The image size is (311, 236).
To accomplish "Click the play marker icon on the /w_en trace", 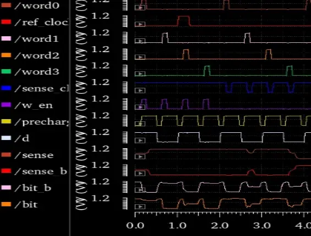I will point(140,107).
